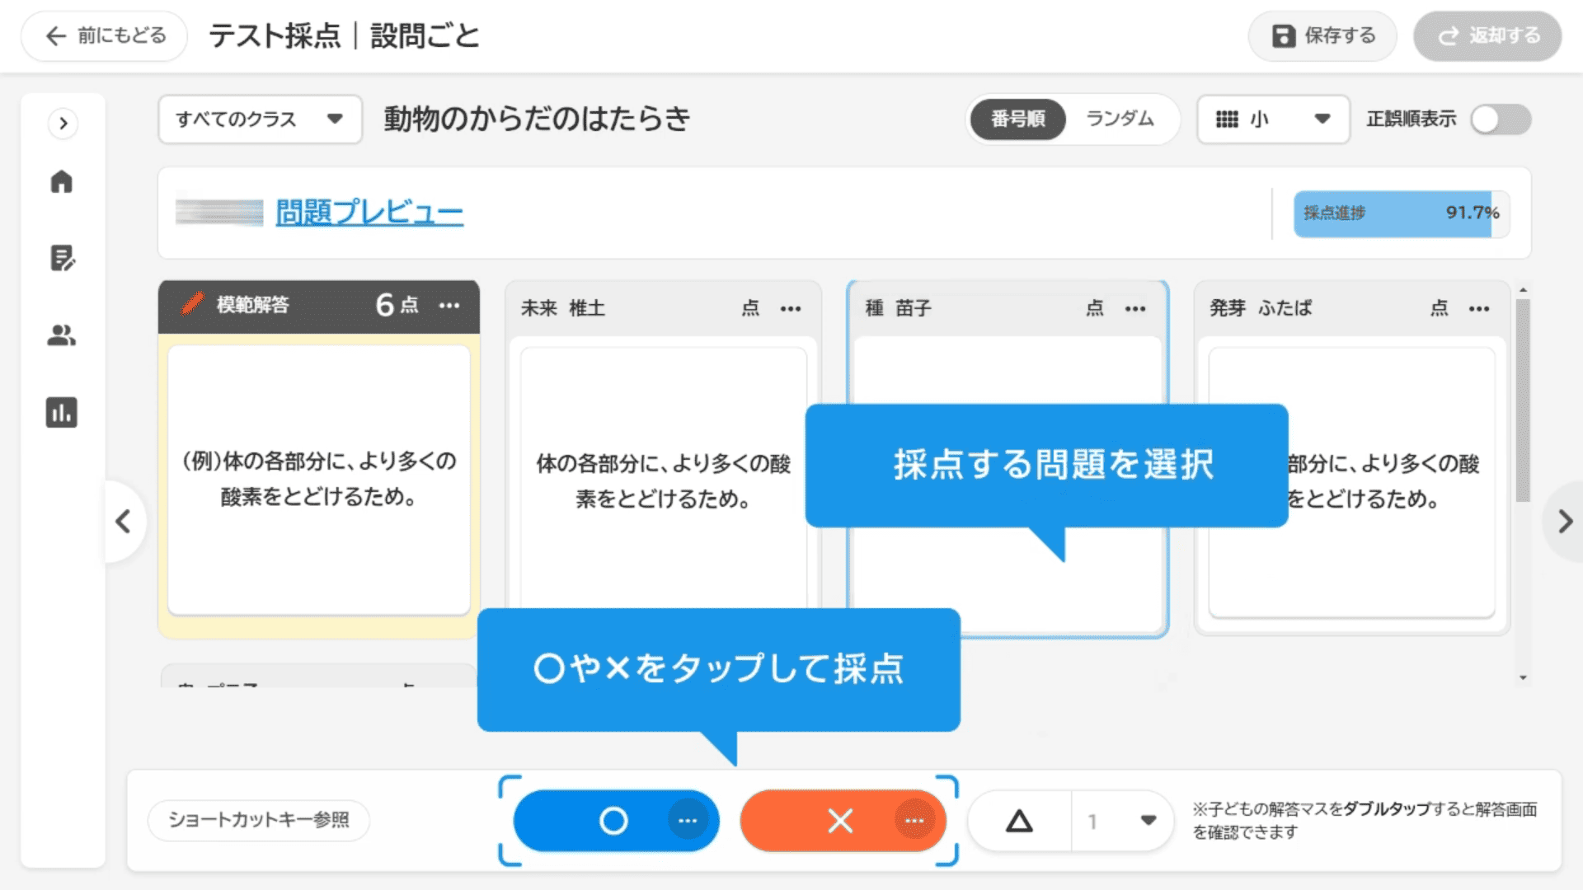Switch to ランダム order
The image size is (1583, 890).
click(1120, 119)
